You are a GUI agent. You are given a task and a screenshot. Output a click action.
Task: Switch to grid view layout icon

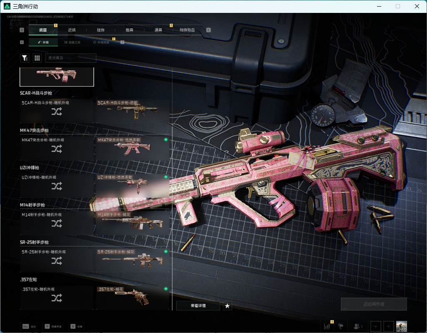[x=37, y=58]
